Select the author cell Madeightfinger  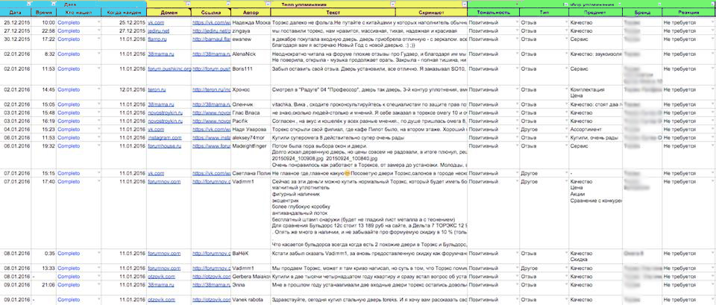[251, 155]
